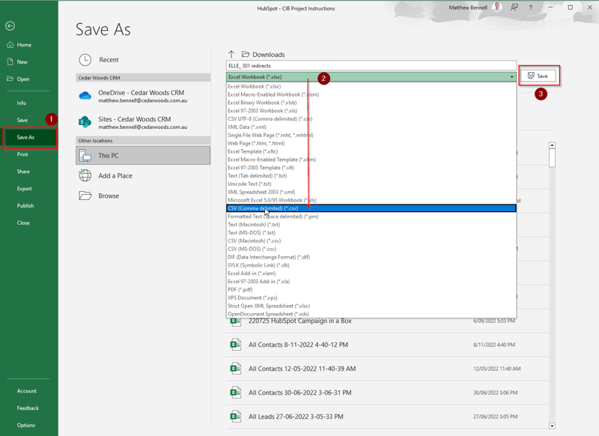This screenshot has height=436, width=599.
Task: Click Publish in the sidebar
Action: pyautogui.click(x=25, y=205)
